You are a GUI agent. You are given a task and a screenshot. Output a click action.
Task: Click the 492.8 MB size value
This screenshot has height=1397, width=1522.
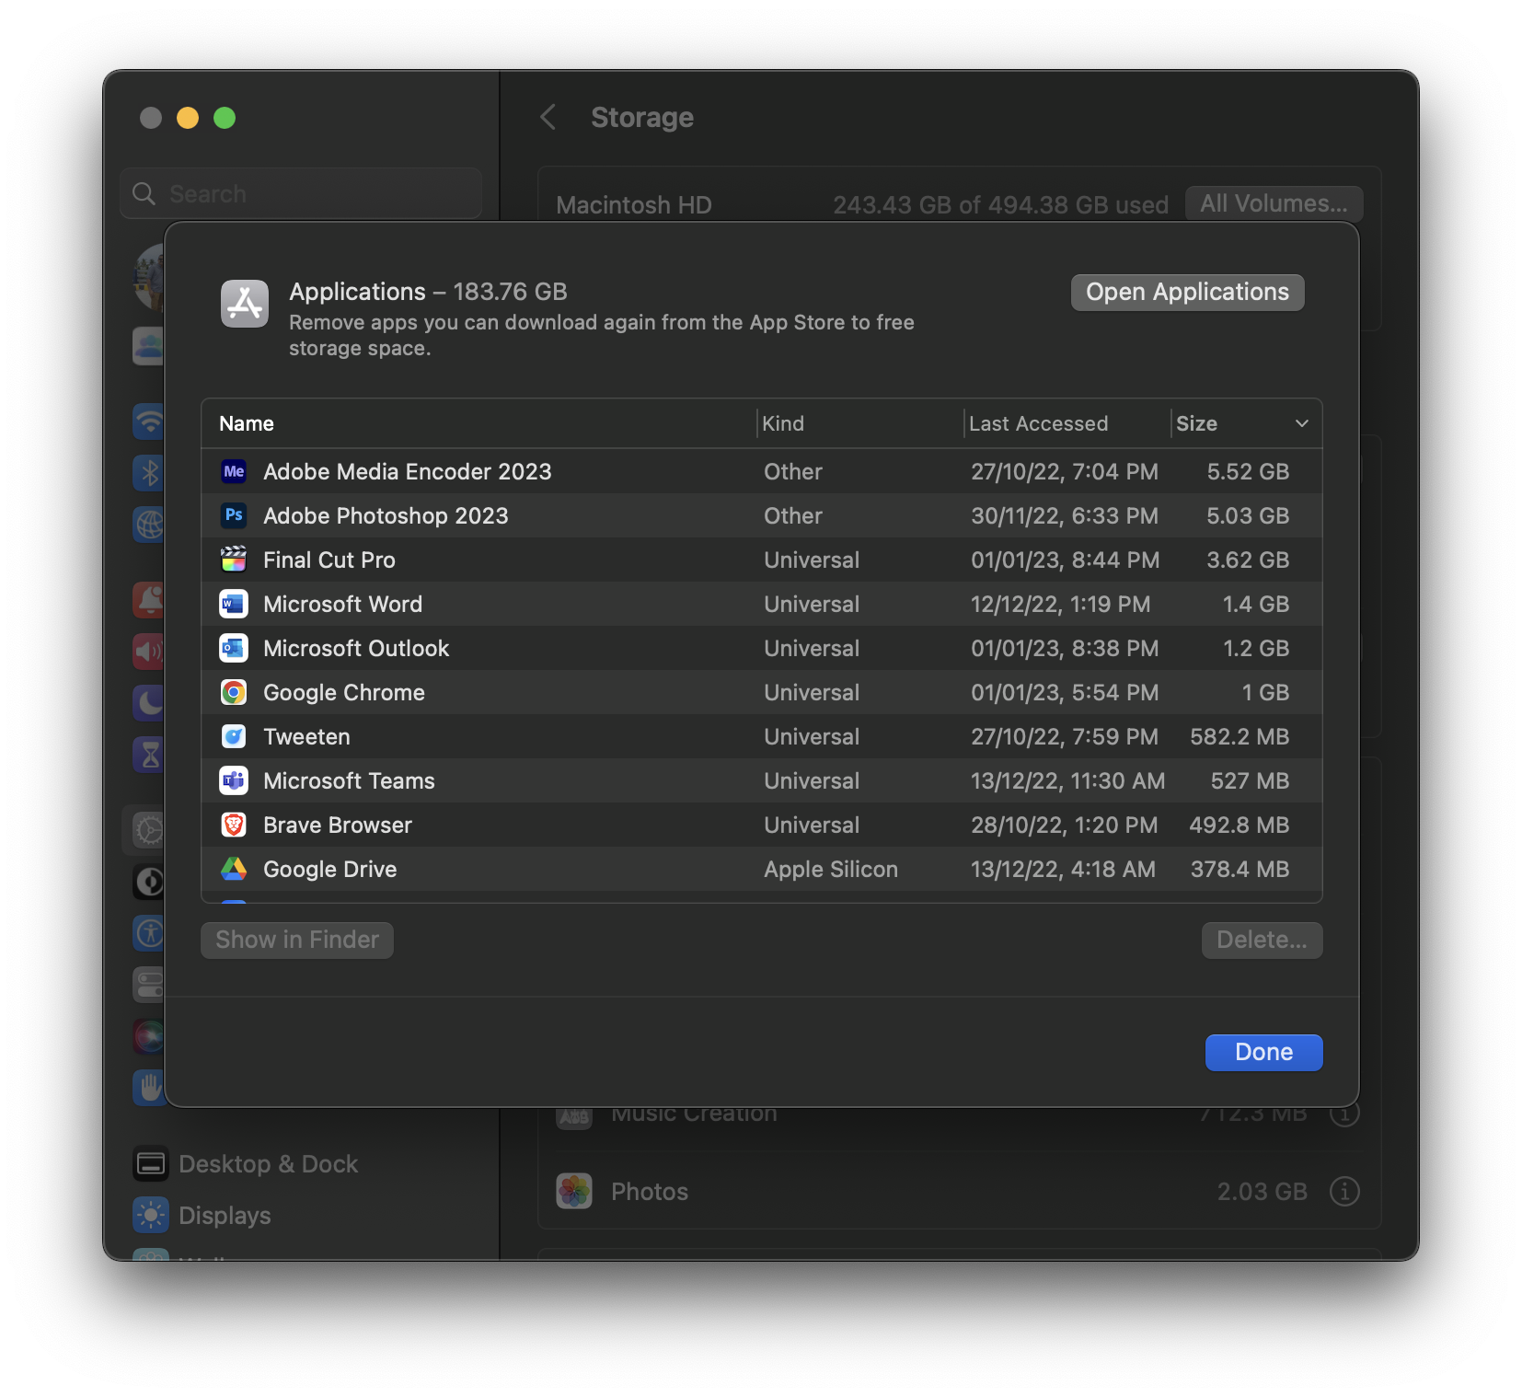point(1240,825)
